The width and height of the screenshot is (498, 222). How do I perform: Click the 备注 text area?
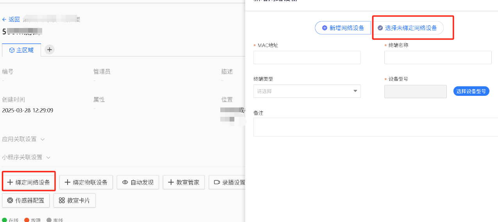tap(375, 127)
